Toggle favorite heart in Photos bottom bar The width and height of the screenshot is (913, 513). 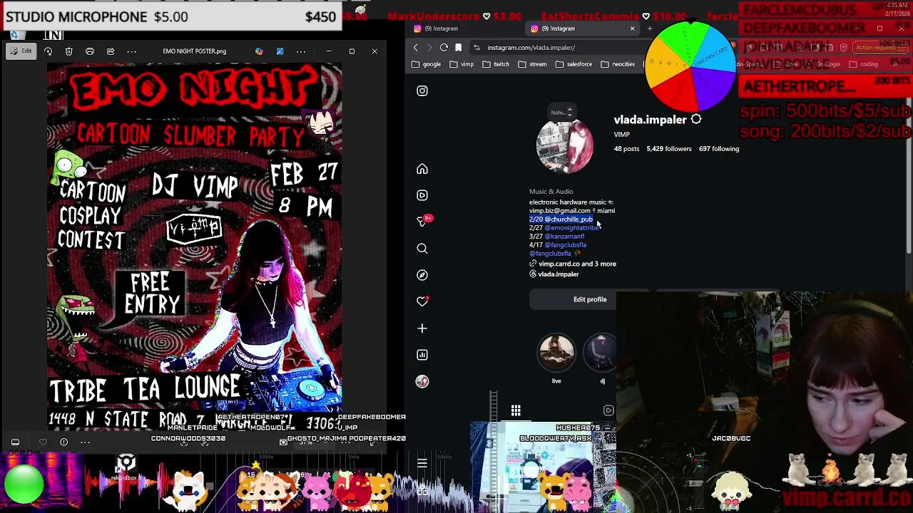43,442
